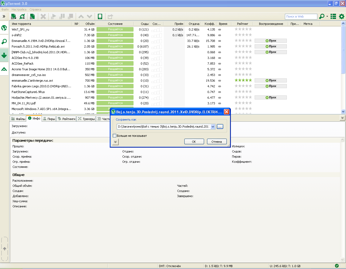The height and width of the screenshot is (269, 346).
Task: Expand dialog details with double-chevron button
Action: (115, 142)
